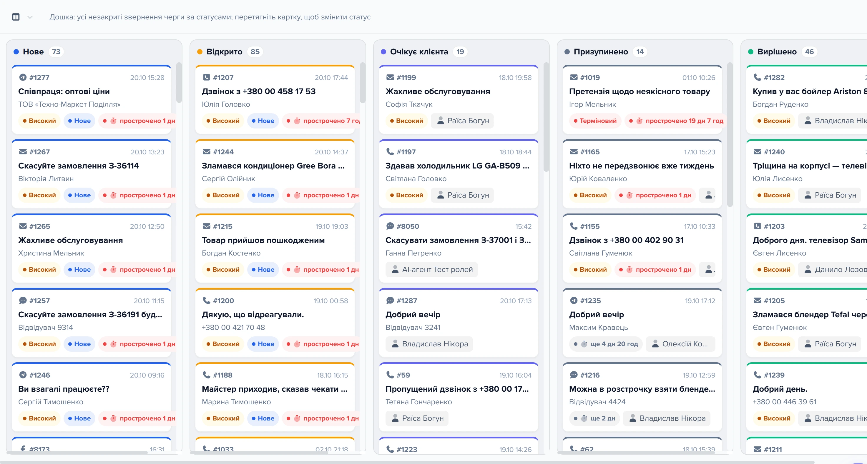Click vertical scrollbar of 'Призупинено' column

[730, 134]
